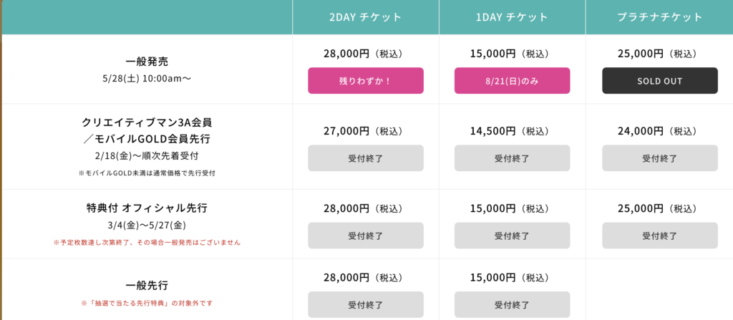Select the 特典付 オフィシャル先行 row heading
733x320 pixels.
point(147,208)
